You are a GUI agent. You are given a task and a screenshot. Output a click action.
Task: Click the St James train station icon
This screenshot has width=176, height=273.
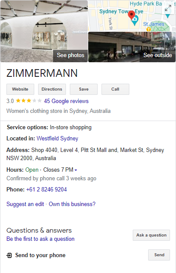coord(149,29)
